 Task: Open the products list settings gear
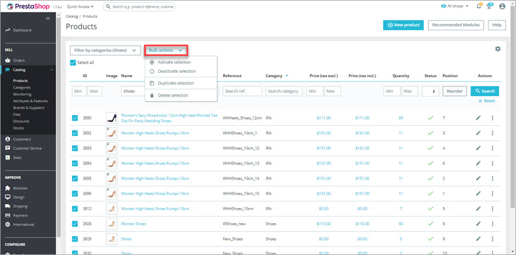click(498, 49)
